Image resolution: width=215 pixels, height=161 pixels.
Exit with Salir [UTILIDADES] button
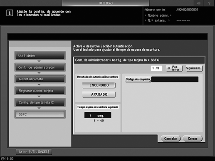[34, 152]
